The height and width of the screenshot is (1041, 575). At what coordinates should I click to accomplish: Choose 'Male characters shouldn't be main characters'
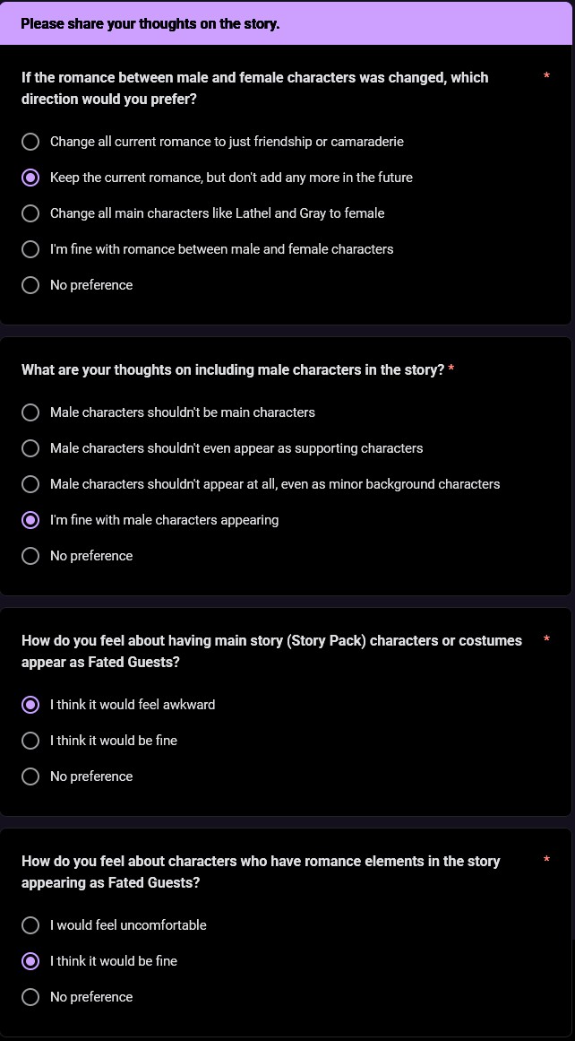(x=30, y=412)
